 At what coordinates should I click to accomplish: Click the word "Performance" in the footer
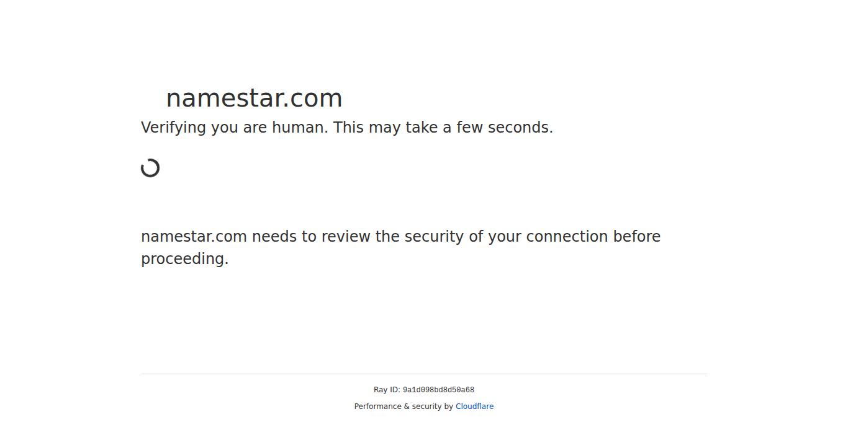click(377, 407)
